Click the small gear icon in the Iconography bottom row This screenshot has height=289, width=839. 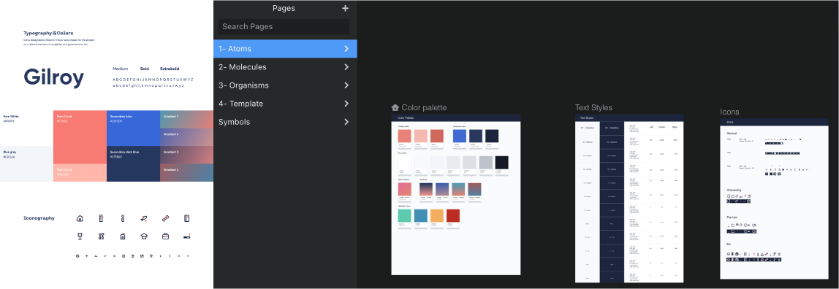77,256
